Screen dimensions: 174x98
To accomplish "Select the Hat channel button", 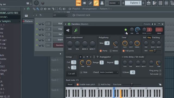I will click(x=58, y=35).
